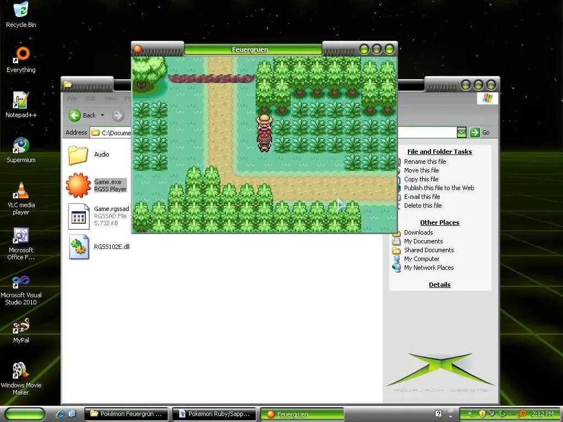Click the player character in the game

point(264,133)
